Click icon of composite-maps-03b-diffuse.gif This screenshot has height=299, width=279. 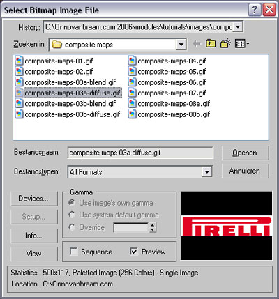[19, 114]
